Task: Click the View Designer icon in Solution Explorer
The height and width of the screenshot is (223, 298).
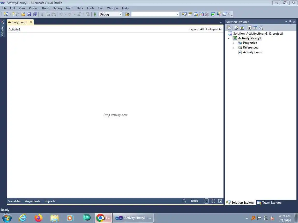Action: pos(255,28)
